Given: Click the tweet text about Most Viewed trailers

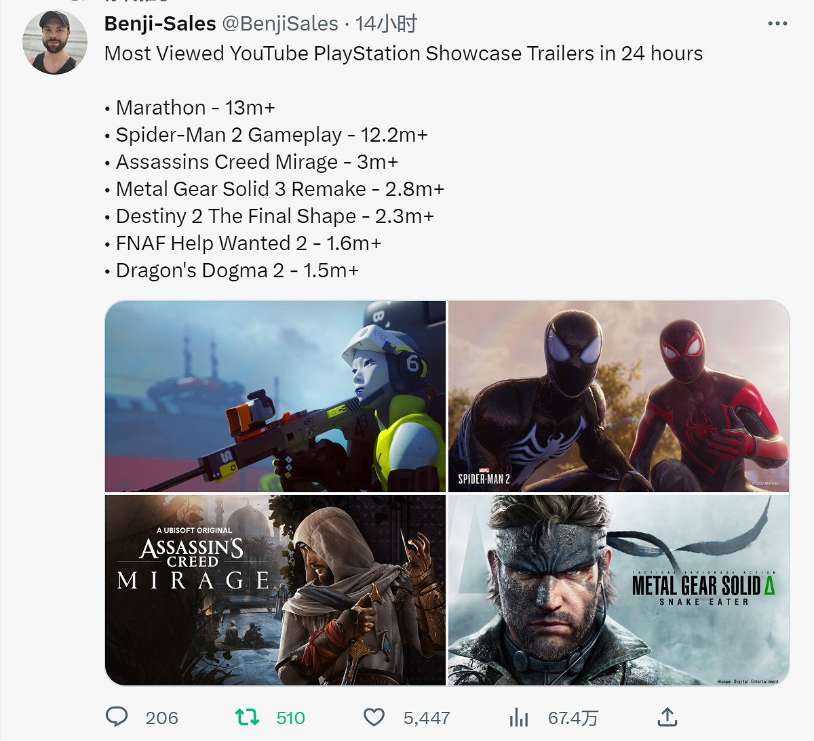Looking at the screenshot, I should [404, 54].
